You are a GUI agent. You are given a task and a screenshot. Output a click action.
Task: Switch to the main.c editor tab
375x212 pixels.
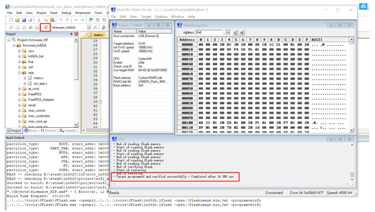click(96, 35)
